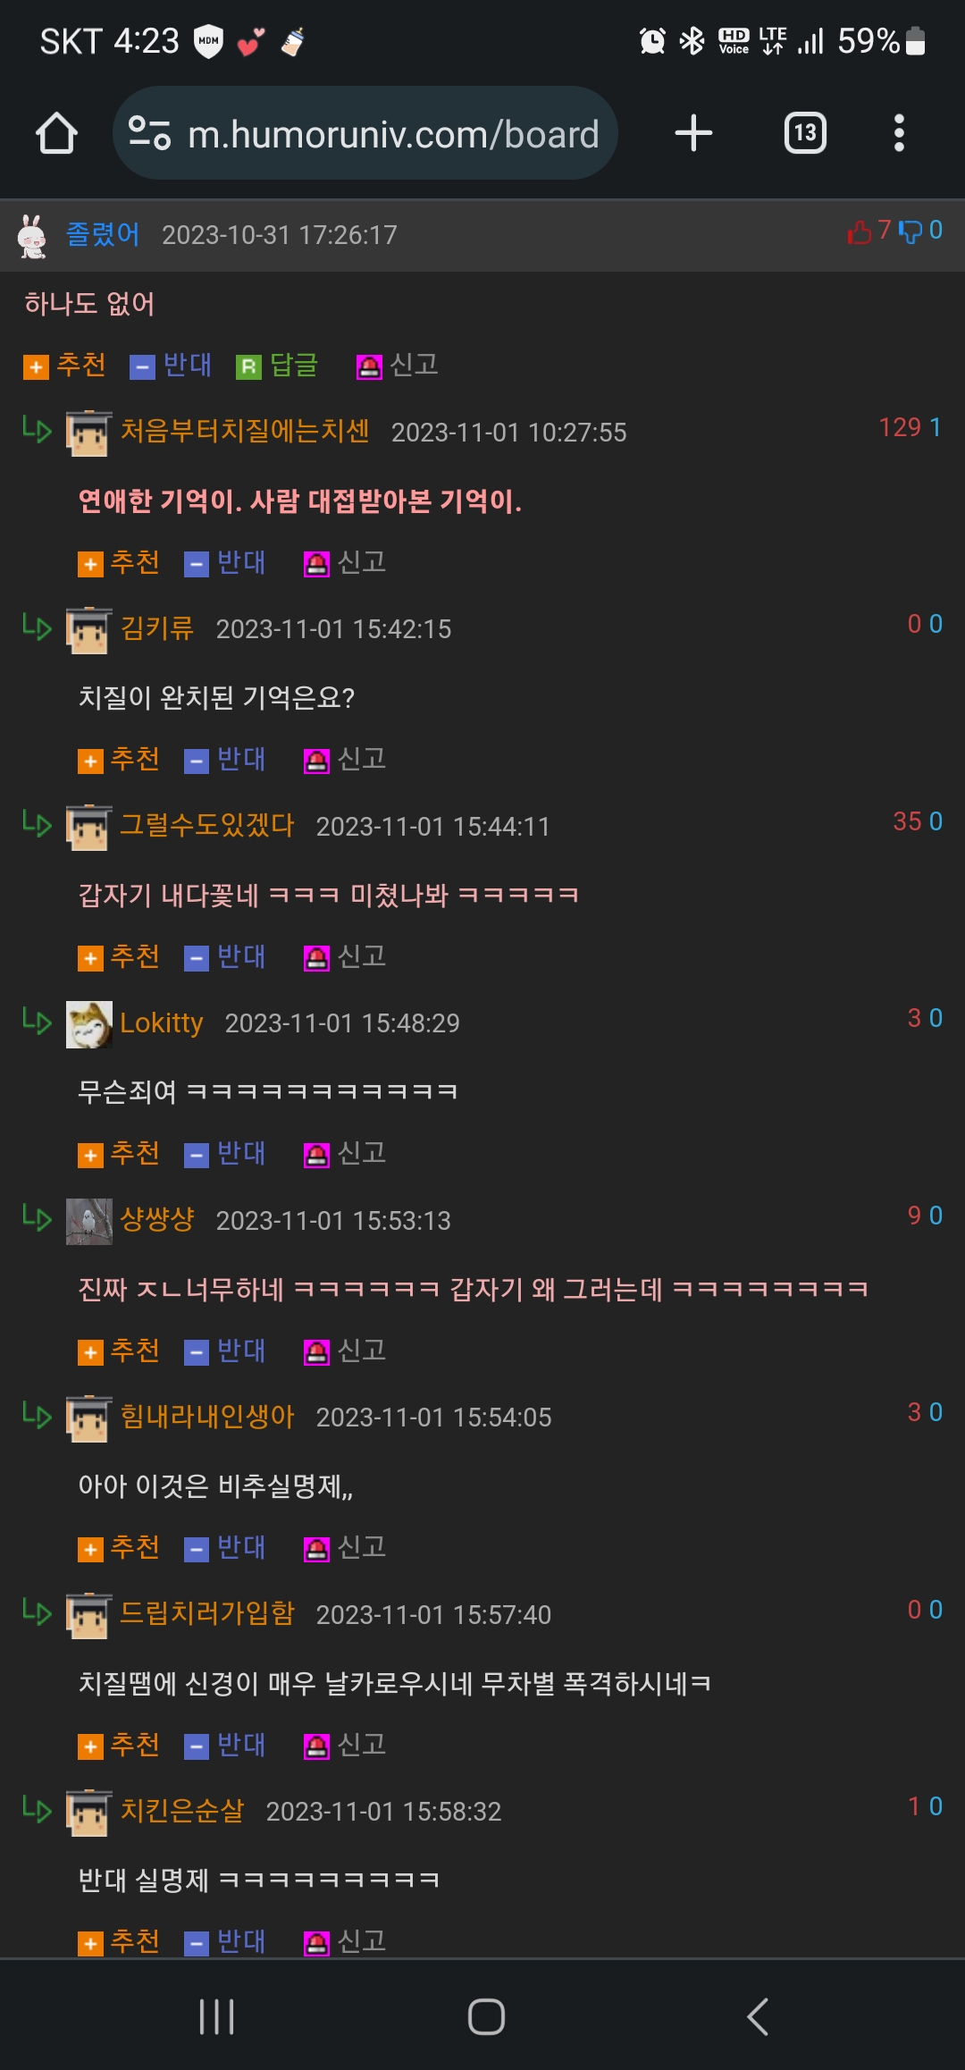
Task: Open 졸렸어 user profile name
Action: pyautogui.click(x=103, y=234)
